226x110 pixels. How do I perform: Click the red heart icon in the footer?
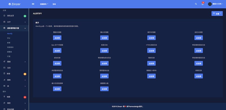pyautogui.click(x=125, y=107)
